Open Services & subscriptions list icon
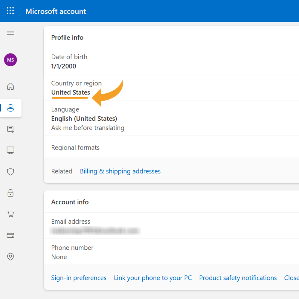The image size is (299, 299). tap(10, 129)
